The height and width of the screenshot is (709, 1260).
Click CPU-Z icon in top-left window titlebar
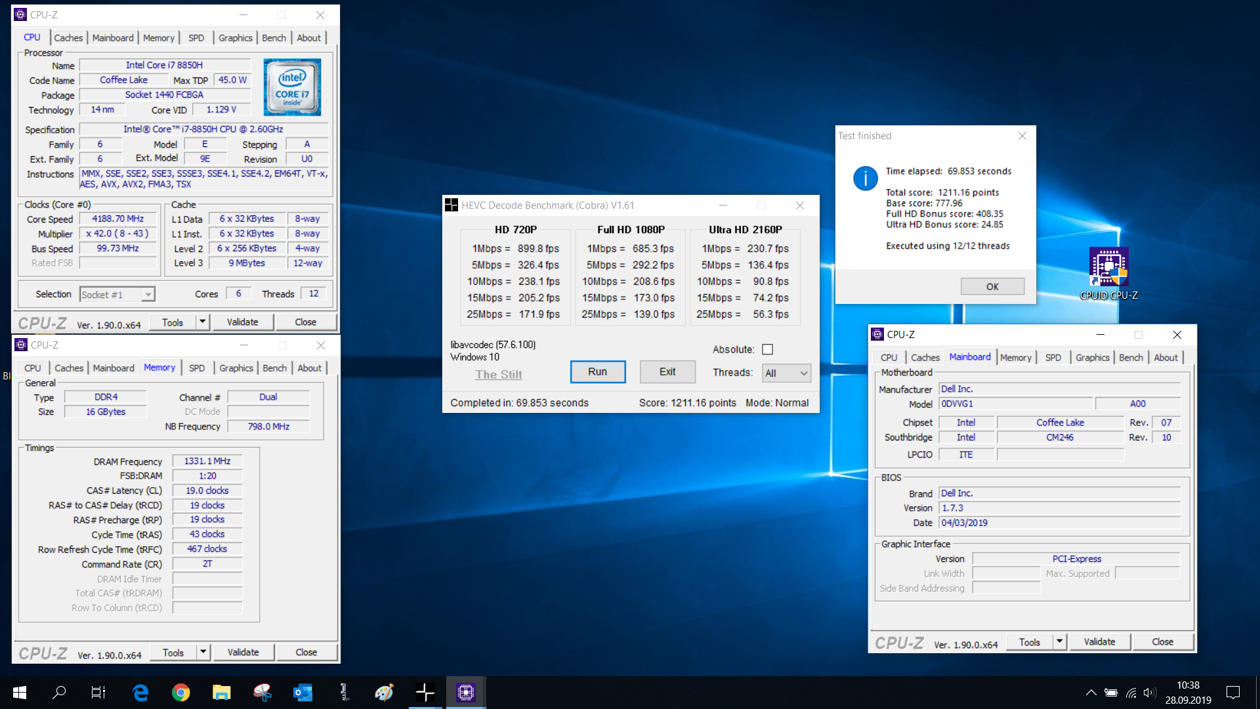coord(21,14)
